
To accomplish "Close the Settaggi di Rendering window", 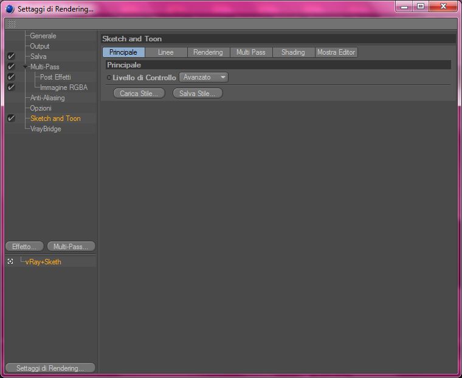I will (443, 7).
